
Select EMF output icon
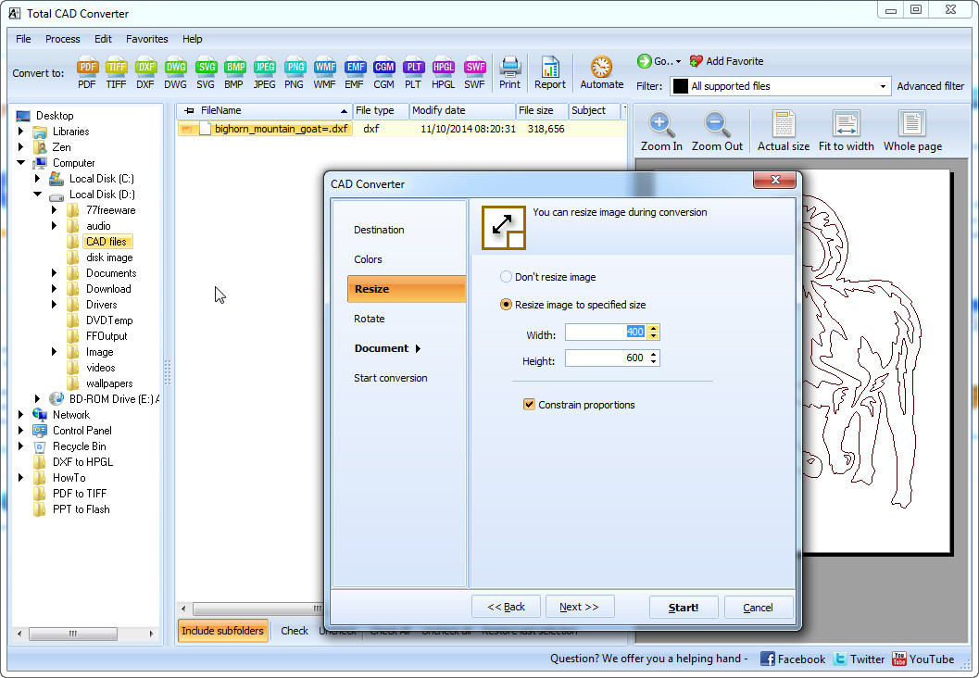[x=355, y=73]
